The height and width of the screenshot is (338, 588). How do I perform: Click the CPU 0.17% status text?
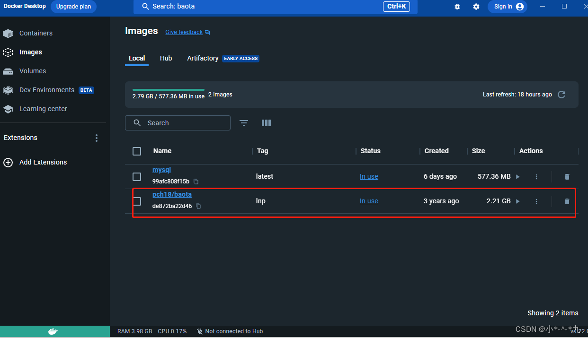pyautogui.click(x=172, y=331)
